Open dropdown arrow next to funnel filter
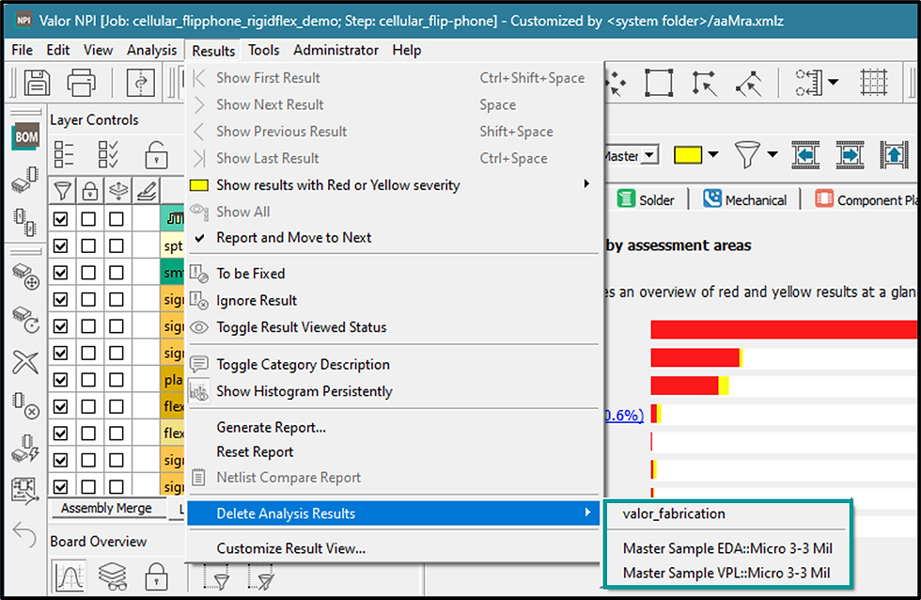Image resolution: width=921 pixels, height=600 pixels. [x=773, y=154]
